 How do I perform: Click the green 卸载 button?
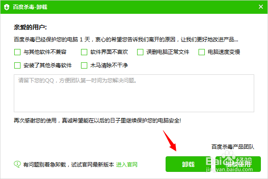coord(188,164)
